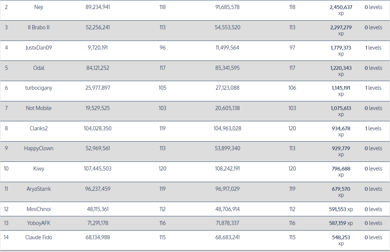Image resolution: width=390 pixels, height=252 pixels.
Task: Click on turbocigany's name
Action: point(39,88)
